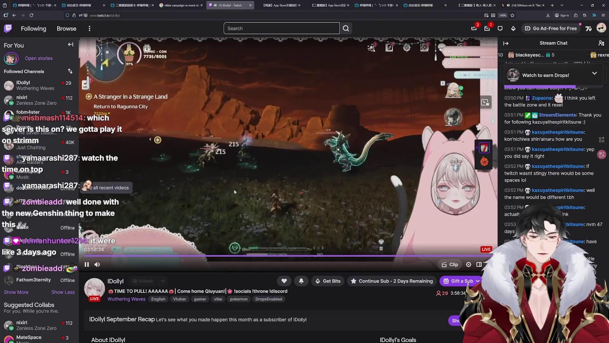Click Zupacna username in chat

click(541, 98)
